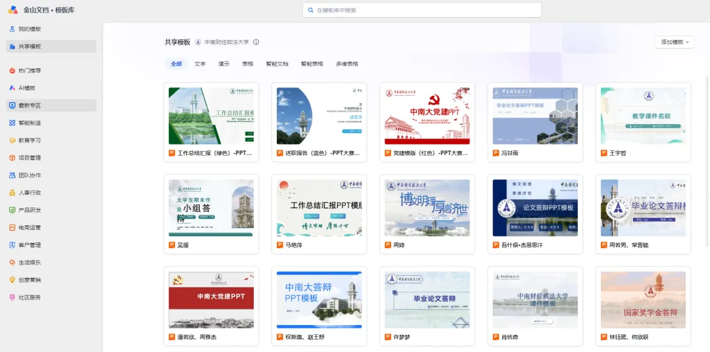Open the 教育学习 category

(x=51, y=141)
